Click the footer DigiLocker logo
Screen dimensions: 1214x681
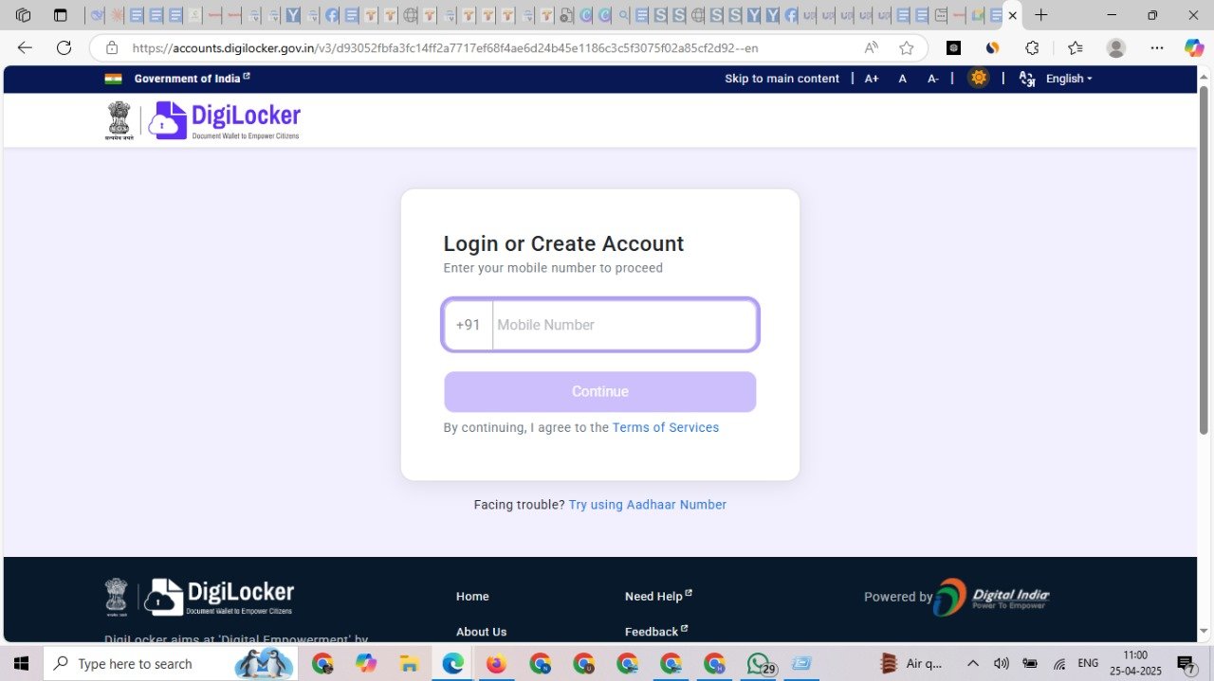[x=219, y=597]
